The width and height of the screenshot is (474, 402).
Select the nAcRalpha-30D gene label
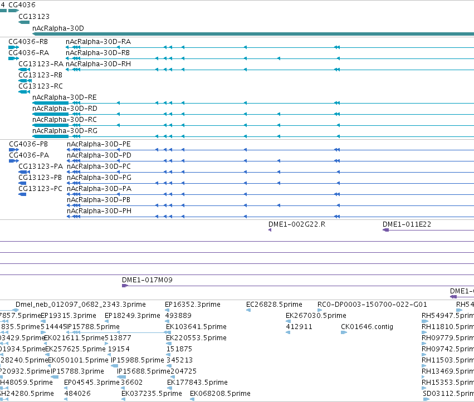pos(58,28)
